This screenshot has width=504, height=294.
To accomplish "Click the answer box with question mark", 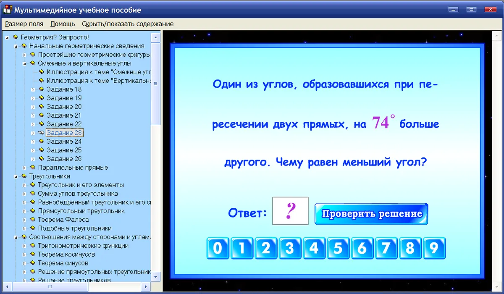I will (x=290, y=211).
